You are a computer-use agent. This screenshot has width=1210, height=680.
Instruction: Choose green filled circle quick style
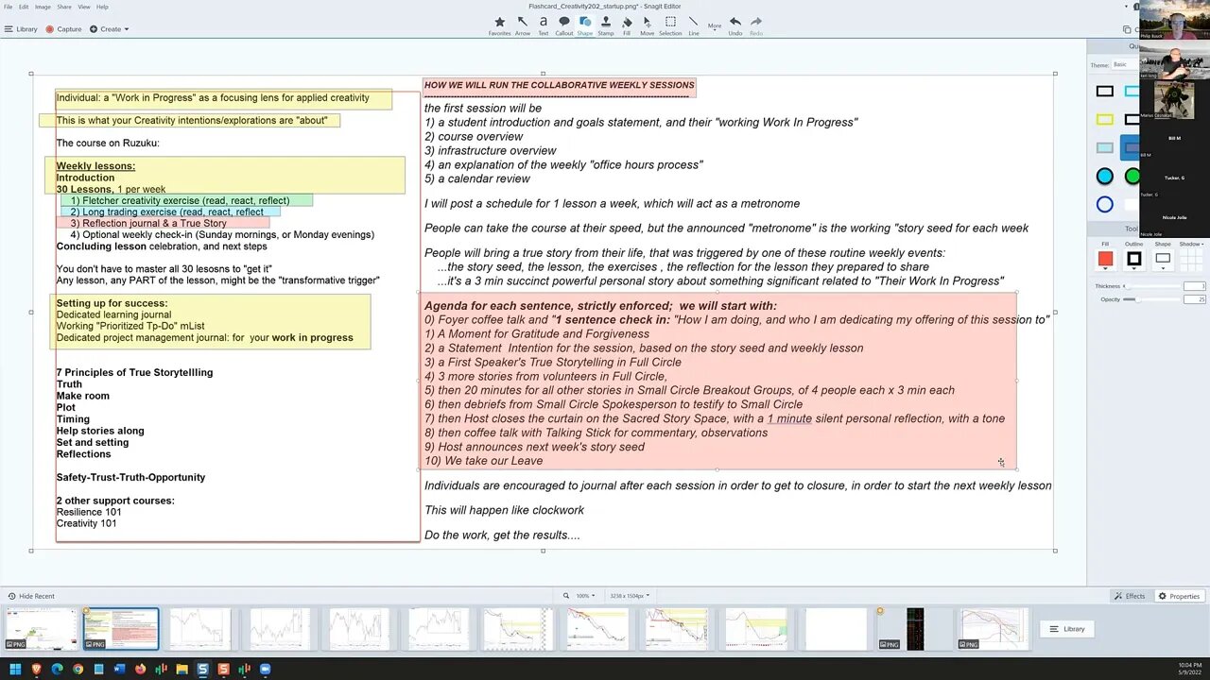click(x=1132, y=177)
